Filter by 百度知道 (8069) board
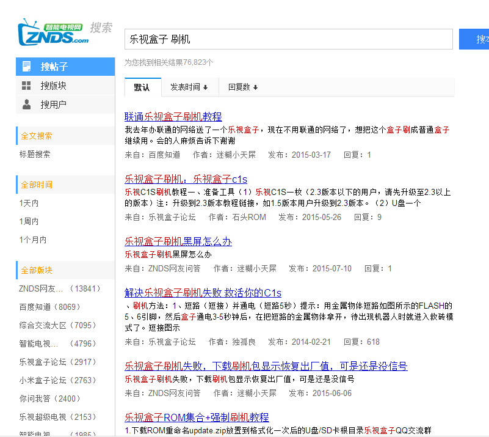 click(50, 307)
